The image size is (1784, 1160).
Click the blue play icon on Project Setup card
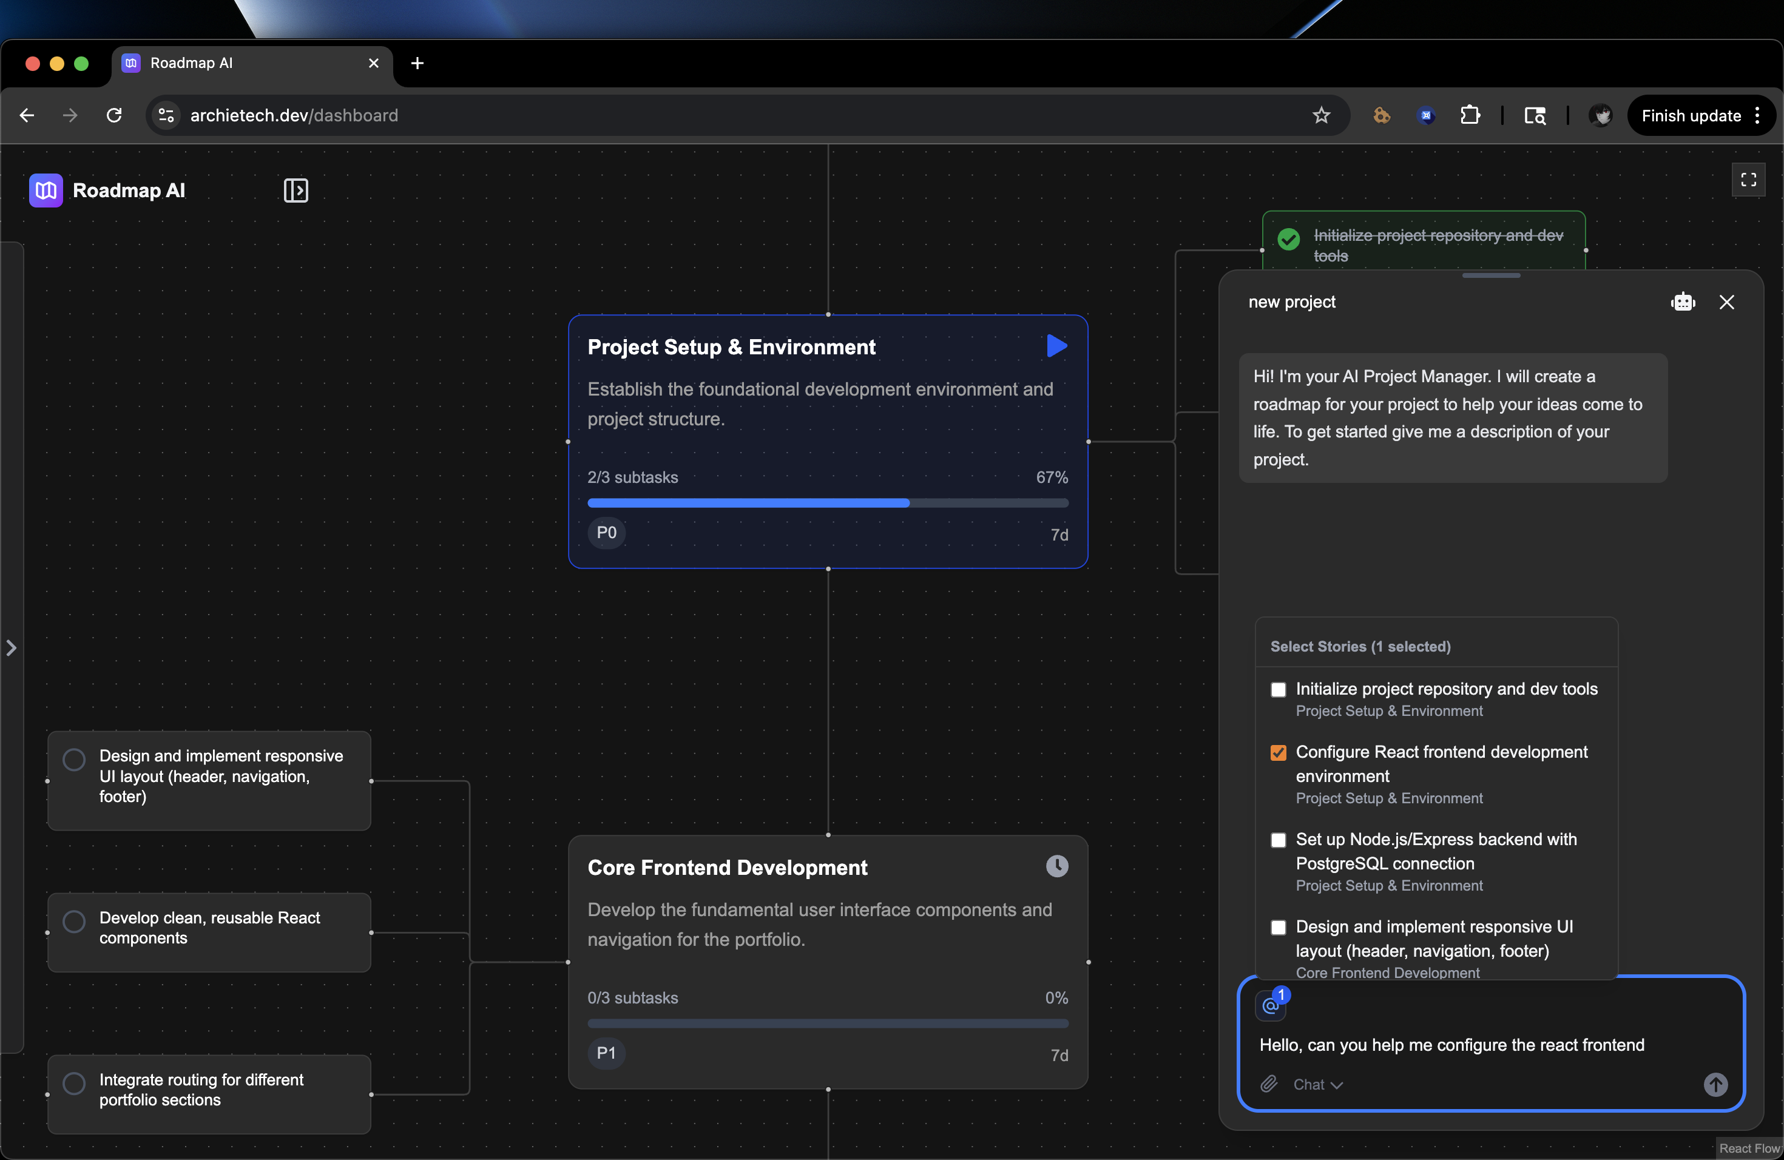1056,346
